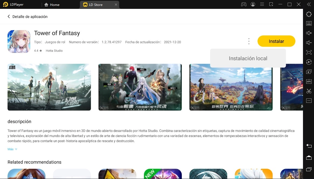
Task: Click the yellow Instalar button
Action: tap(276, 41)
